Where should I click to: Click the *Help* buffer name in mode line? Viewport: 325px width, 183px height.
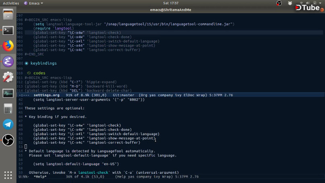40,177
